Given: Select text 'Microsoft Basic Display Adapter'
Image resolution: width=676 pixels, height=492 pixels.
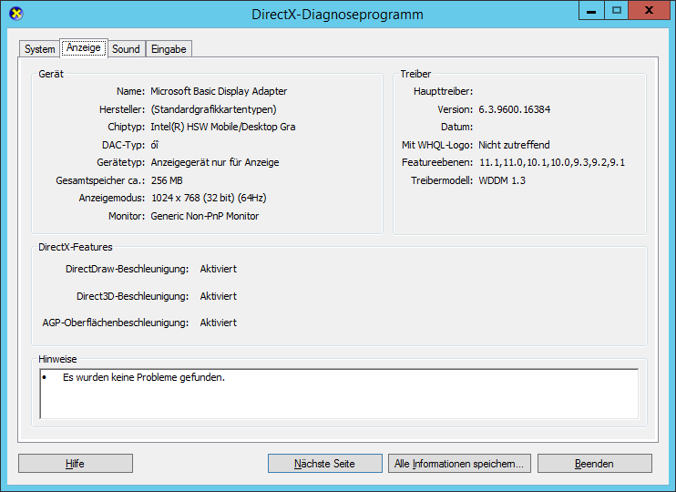Looking at the screenshot, I should (219, 91).
